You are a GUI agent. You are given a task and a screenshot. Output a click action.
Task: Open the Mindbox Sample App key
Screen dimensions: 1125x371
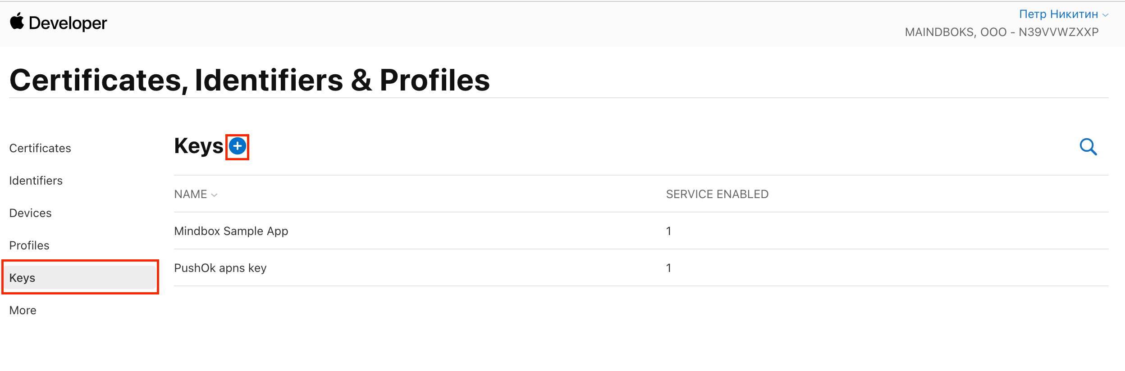231,231
